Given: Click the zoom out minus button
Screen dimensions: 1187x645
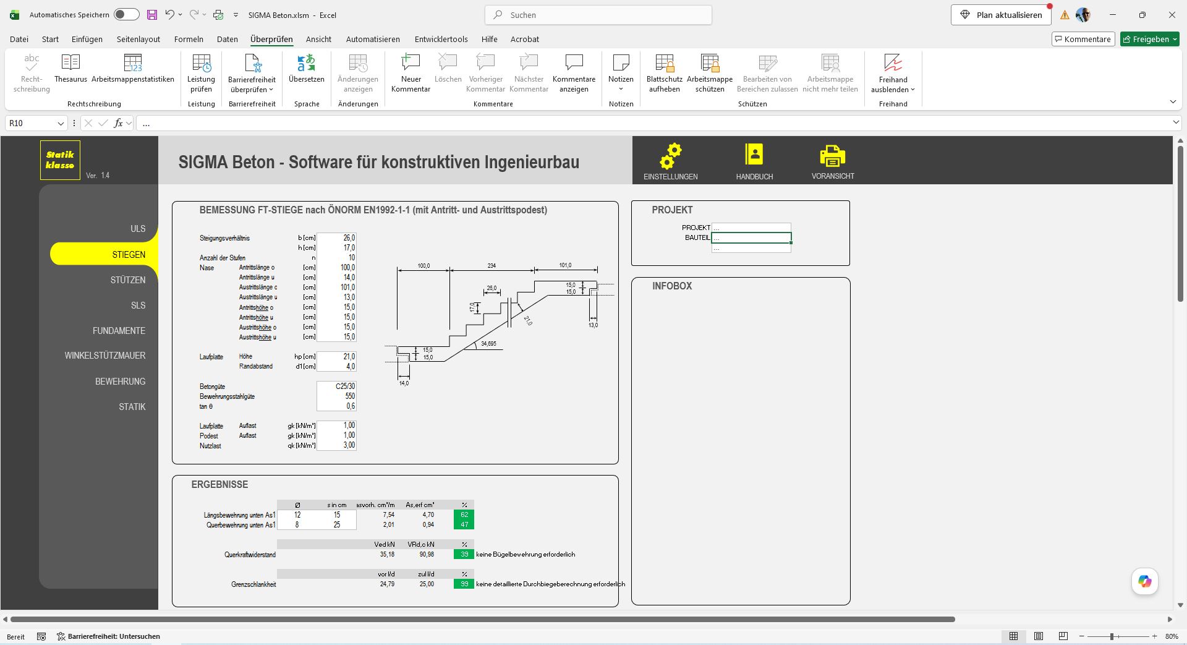Looking at the screenshot, I should [x=1081, y=636].
